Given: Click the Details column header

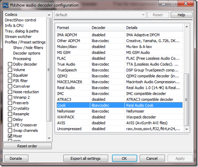Looking at the screenshot, I should pos(154,28).
